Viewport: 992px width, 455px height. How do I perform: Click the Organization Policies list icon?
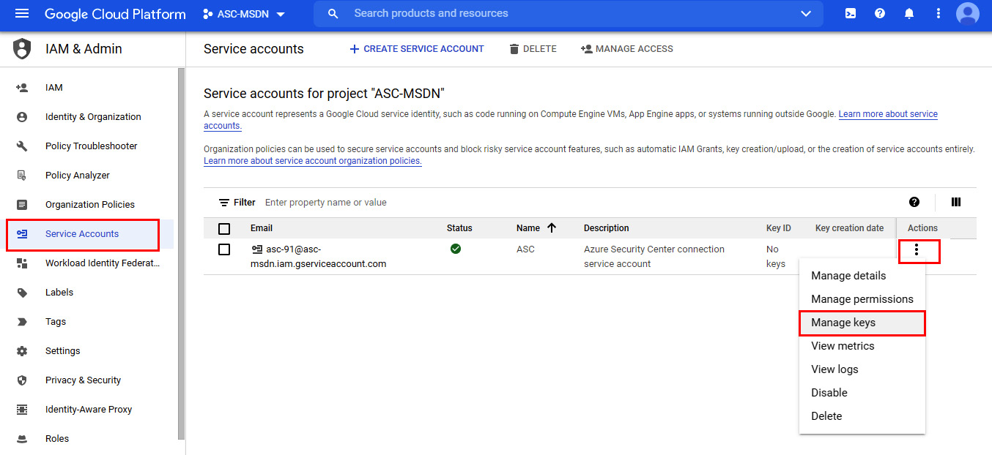tap(22, 205)
